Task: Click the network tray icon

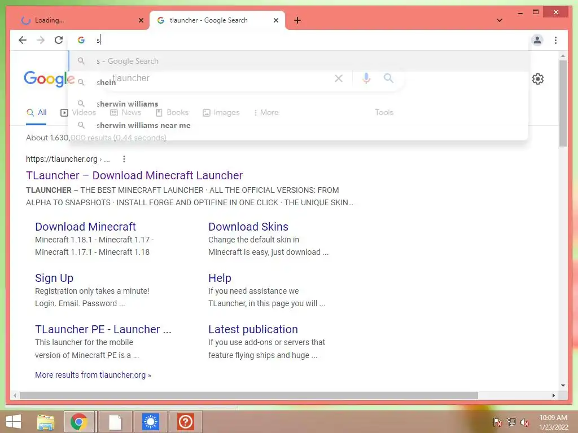Action: coord(511,422)
